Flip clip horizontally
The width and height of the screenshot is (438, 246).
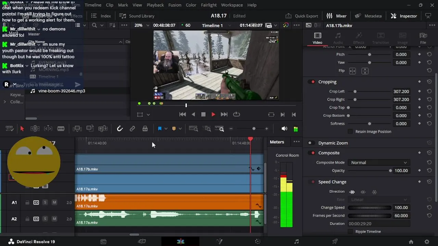352,71
